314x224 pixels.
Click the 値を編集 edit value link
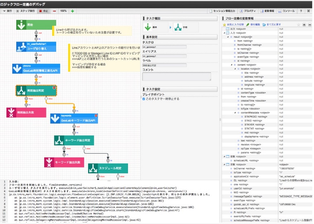[253, 25]
